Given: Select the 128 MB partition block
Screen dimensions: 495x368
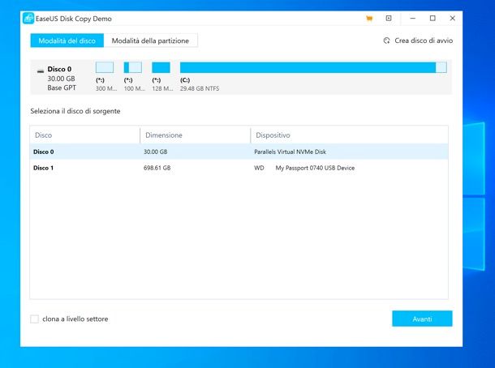Looking at the screenshot, I should tap(161, 67).
